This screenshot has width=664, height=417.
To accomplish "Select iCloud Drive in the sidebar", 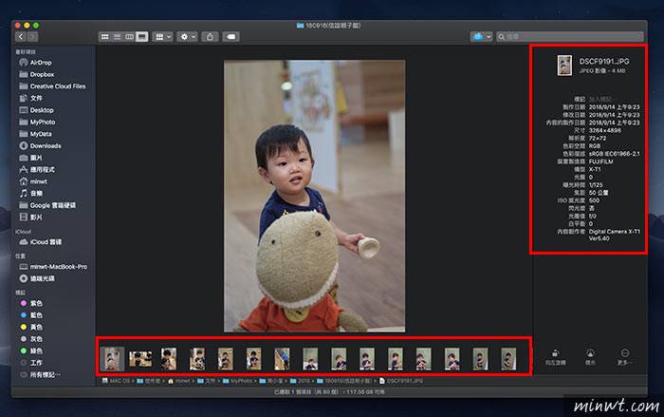I will pos(47,243).
